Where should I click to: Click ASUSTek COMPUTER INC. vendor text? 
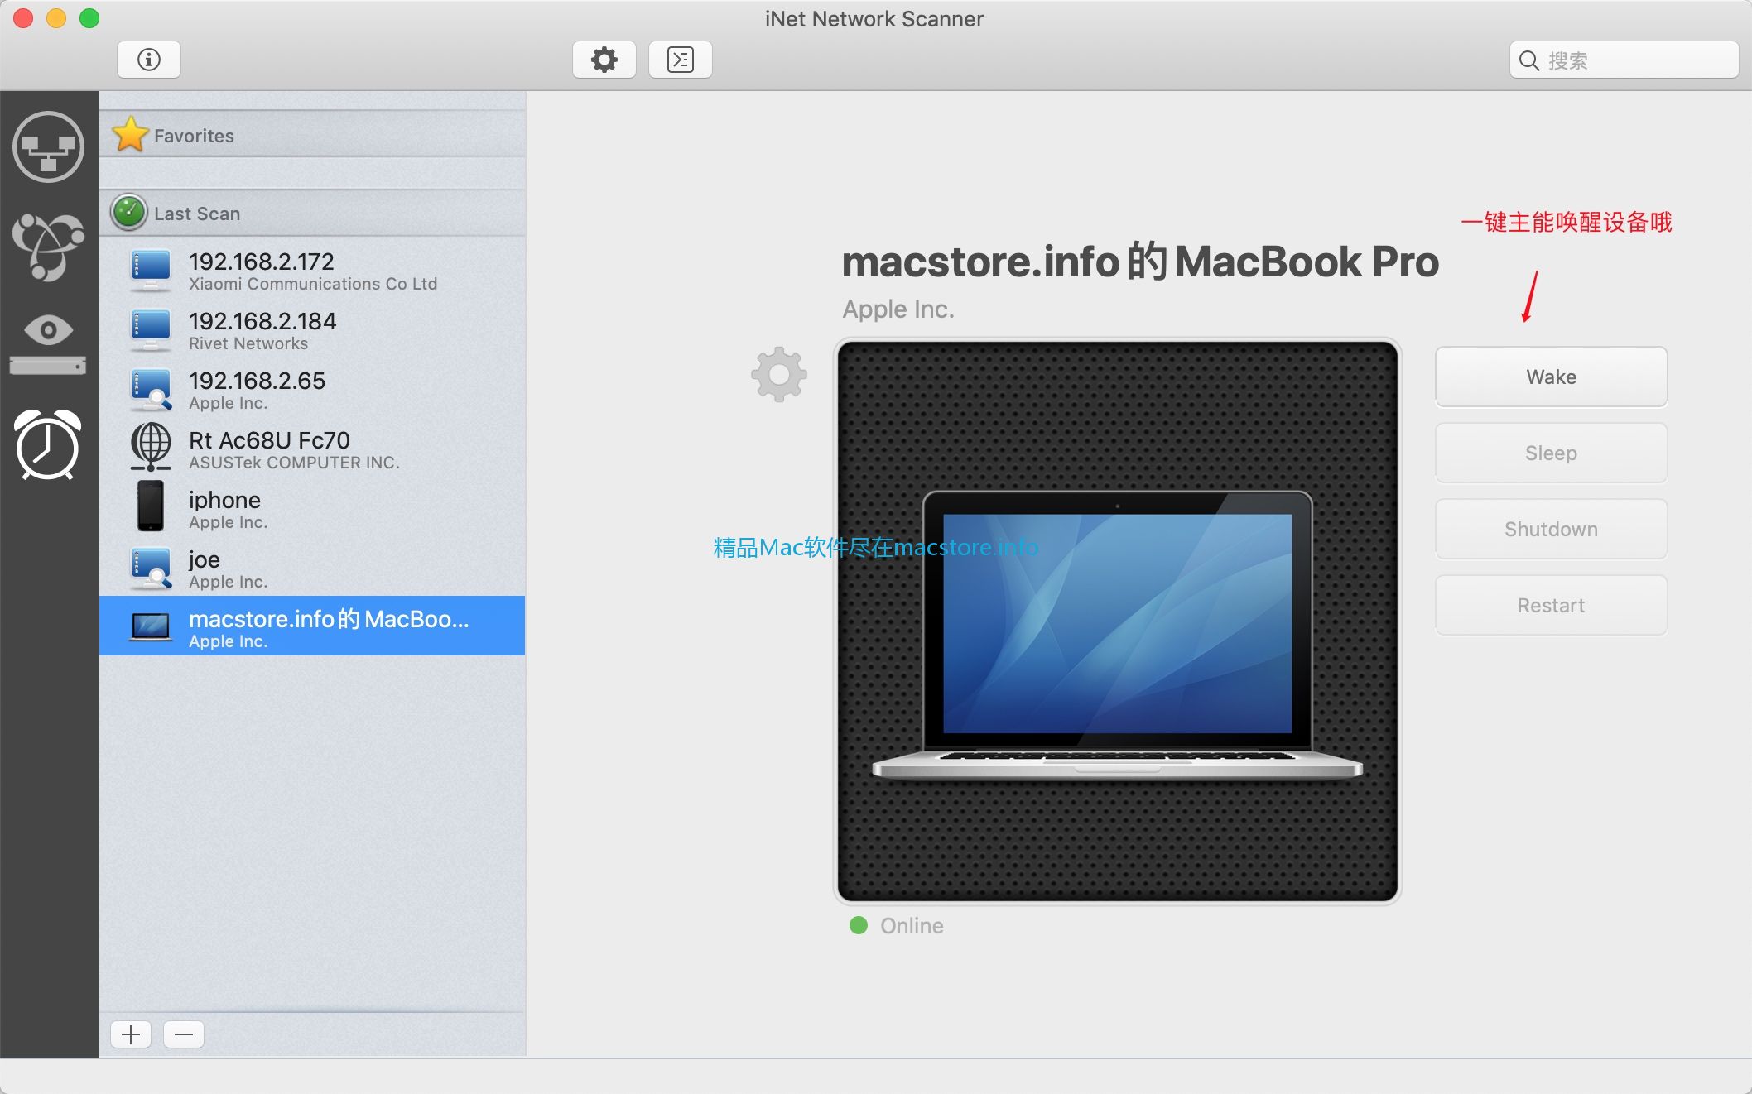pyautogui.click(x=294, y=463)
